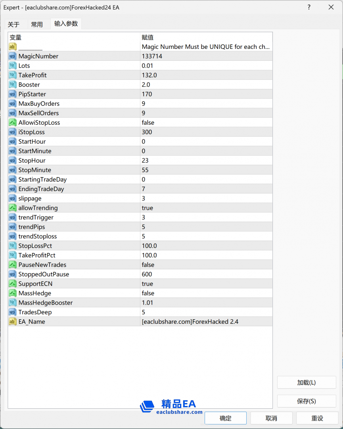This screenshot has height=429, width=343.
Task: Click the 保存(S) save button
Action: [x=307, y=401]
